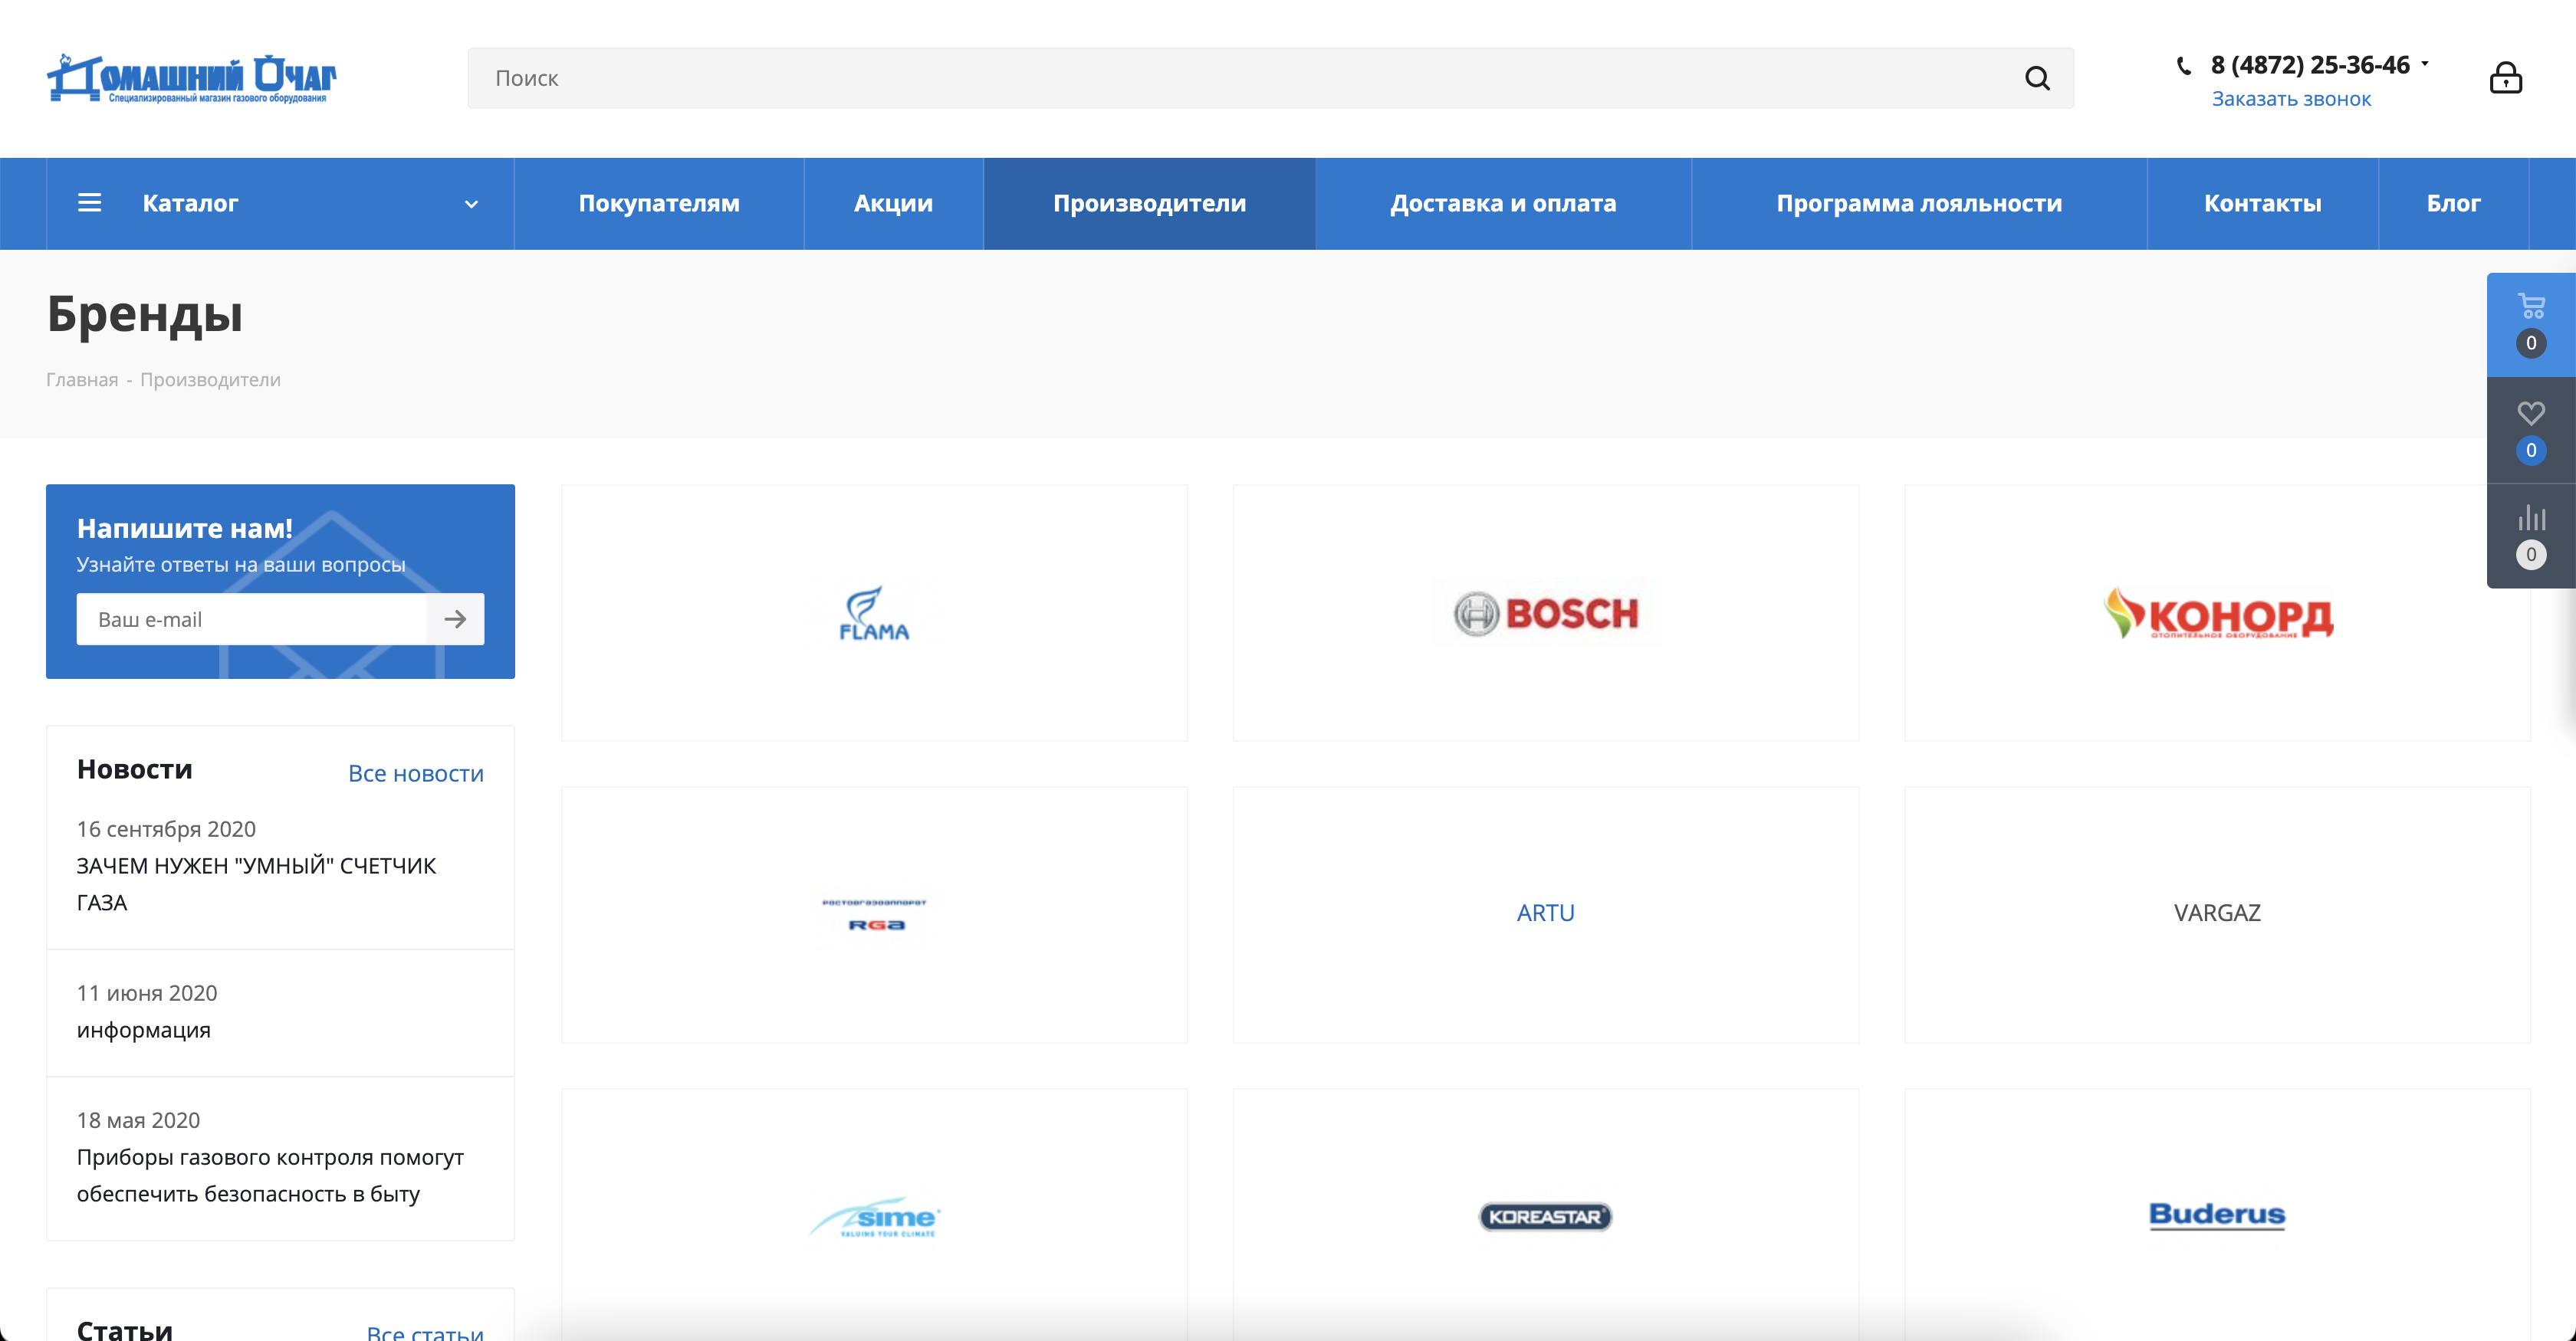Viewport: 2576px width, 1341px height.
Task: Click the Бренды page heading
Action: coord(145,313)
